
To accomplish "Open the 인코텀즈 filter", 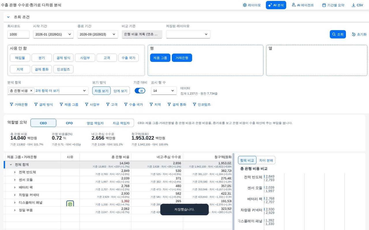I will (x=202, y=104).
